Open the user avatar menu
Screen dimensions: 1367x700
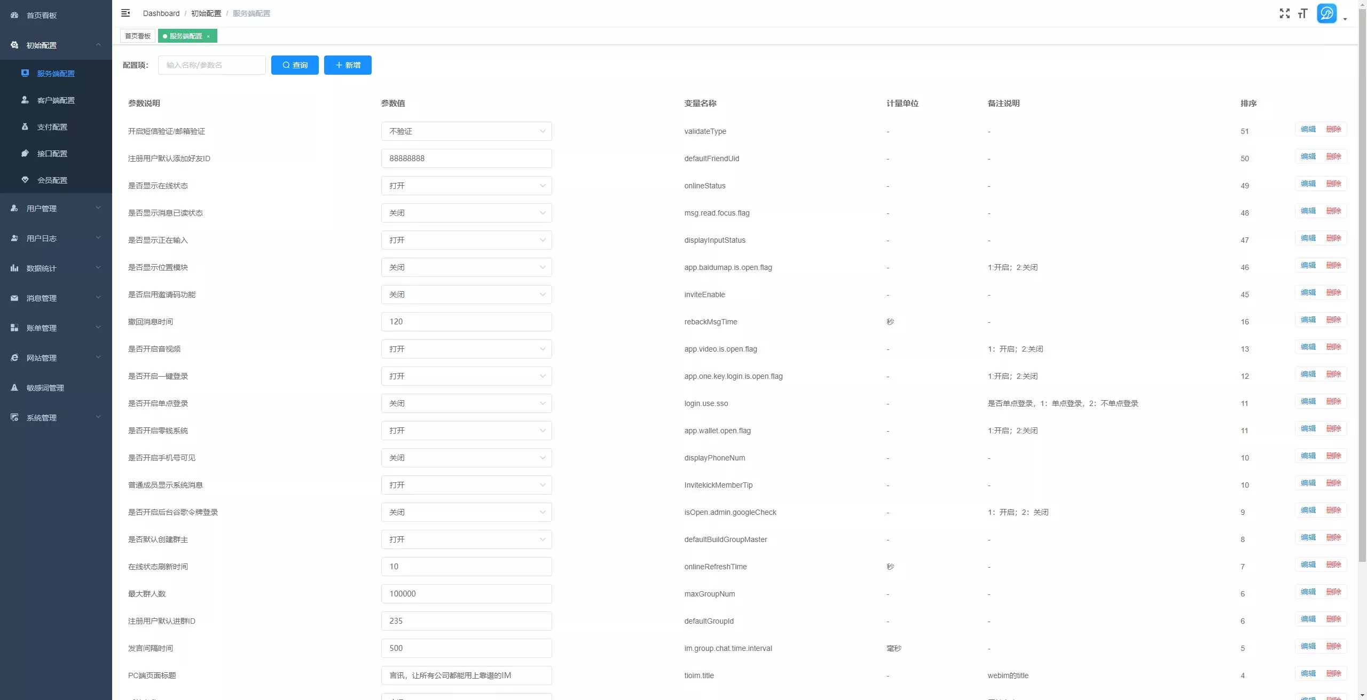1327,13
